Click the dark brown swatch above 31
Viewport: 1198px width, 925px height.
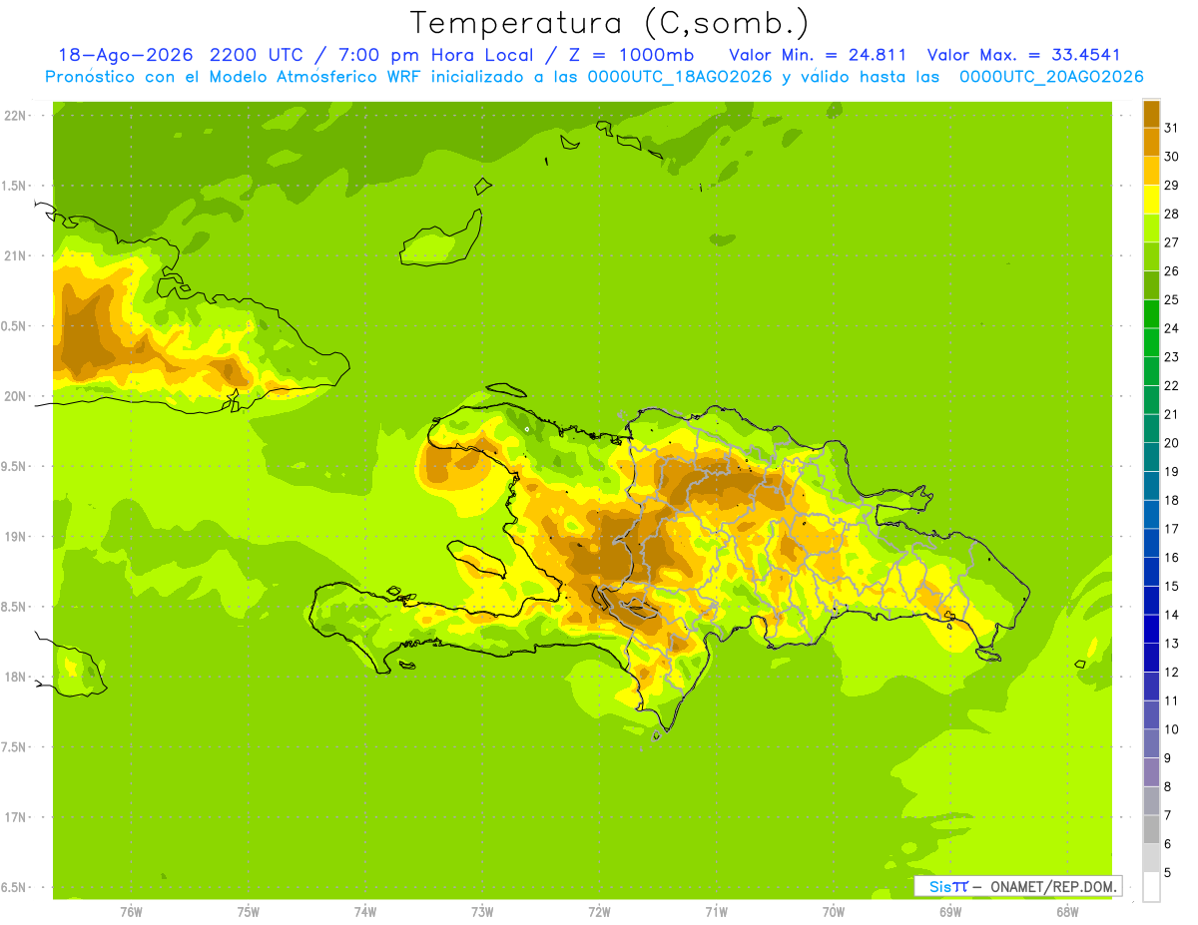tap(1151, 113)
